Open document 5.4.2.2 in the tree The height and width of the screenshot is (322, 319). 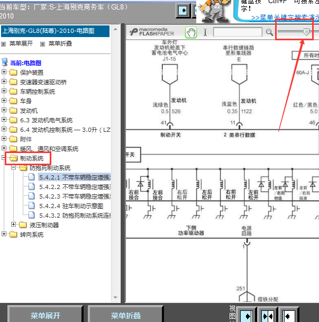tap(75, 187)
